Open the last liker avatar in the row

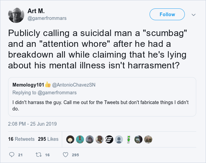(148, 139)
